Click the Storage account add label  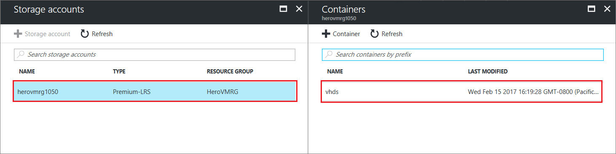48,34
